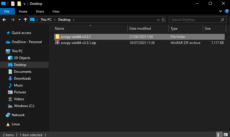Switch to the Home ribbon tab
Image resolution: width=230 pixels, height=137 pixels.
coord(23,11)
